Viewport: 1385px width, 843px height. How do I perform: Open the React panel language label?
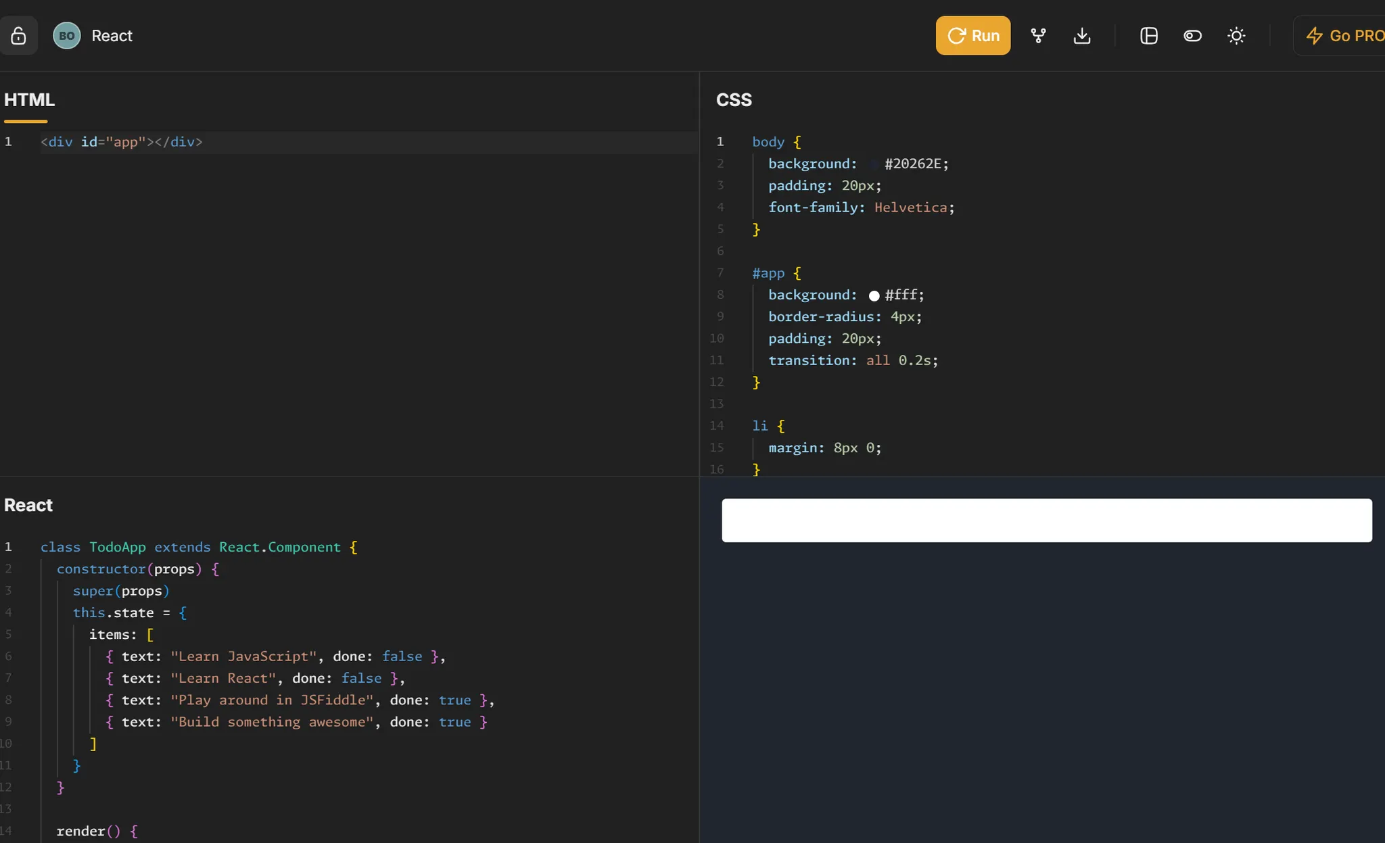click(28, 505)
